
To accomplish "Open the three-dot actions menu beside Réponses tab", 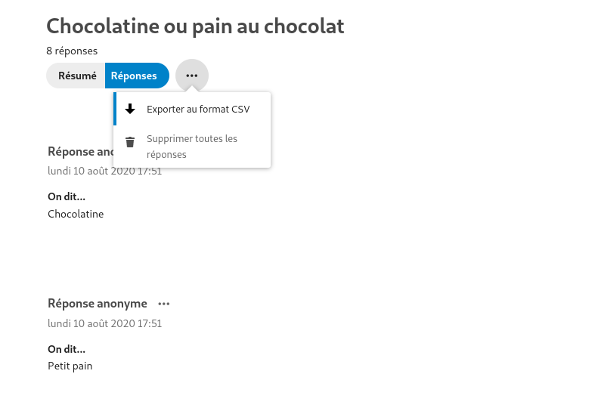I will [x=192, y=76].
